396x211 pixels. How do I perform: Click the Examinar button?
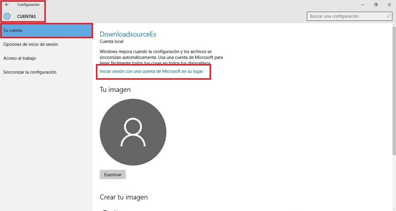pyautogui.click(x=113, y=175)
